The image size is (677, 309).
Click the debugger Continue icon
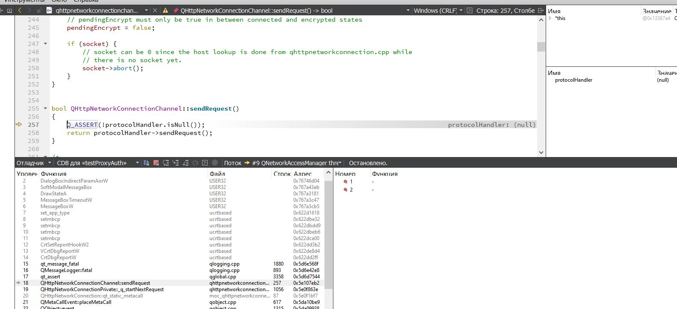146,163
